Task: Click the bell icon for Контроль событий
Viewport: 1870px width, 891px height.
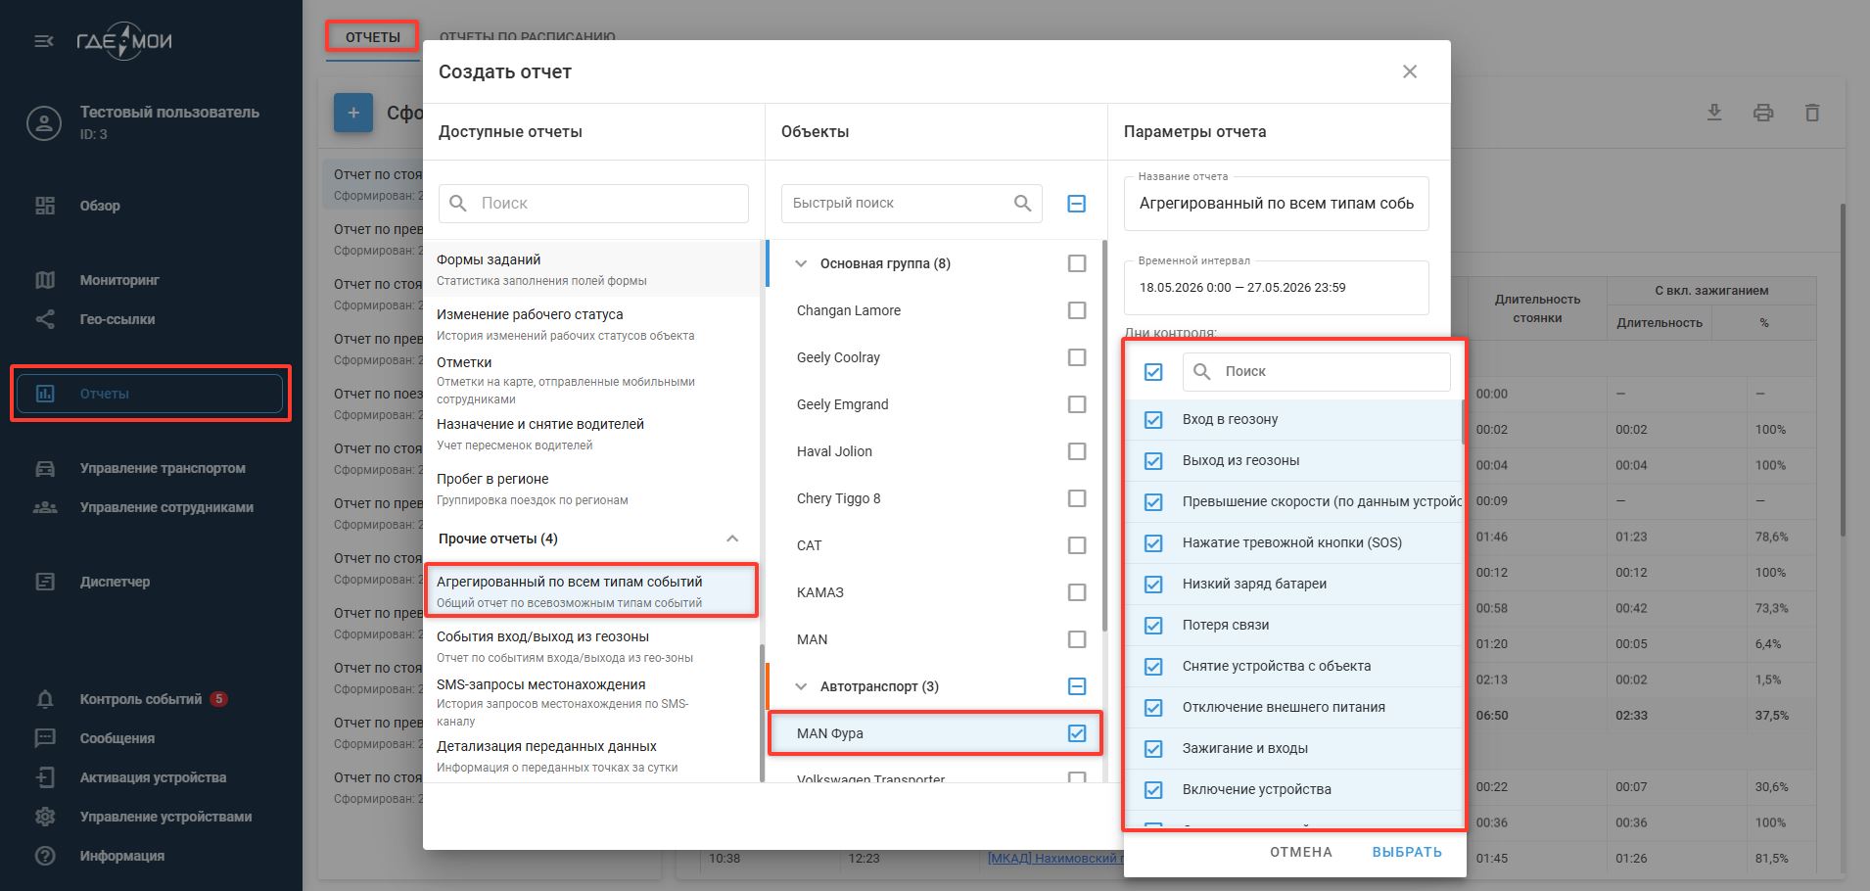Action: [45, 699]
